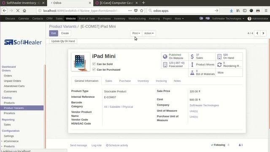
Task: Go back with browser back arrow
Action: tap(5, 11)
